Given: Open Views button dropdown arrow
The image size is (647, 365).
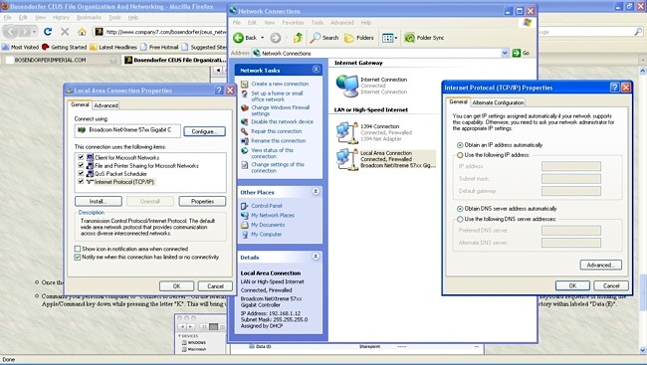Looking at the screenshot, I should 396,38.
